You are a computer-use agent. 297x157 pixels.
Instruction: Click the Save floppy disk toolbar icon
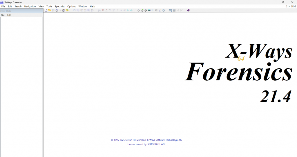tap(53, 10)
